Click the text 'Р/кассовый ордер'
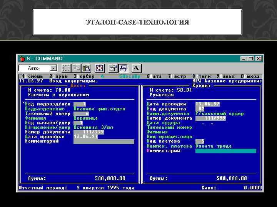The width and height of the screenshot is (277, 207). coord(220,114)
